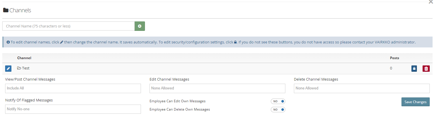Click the blue pencil edit button for Test

8,69
